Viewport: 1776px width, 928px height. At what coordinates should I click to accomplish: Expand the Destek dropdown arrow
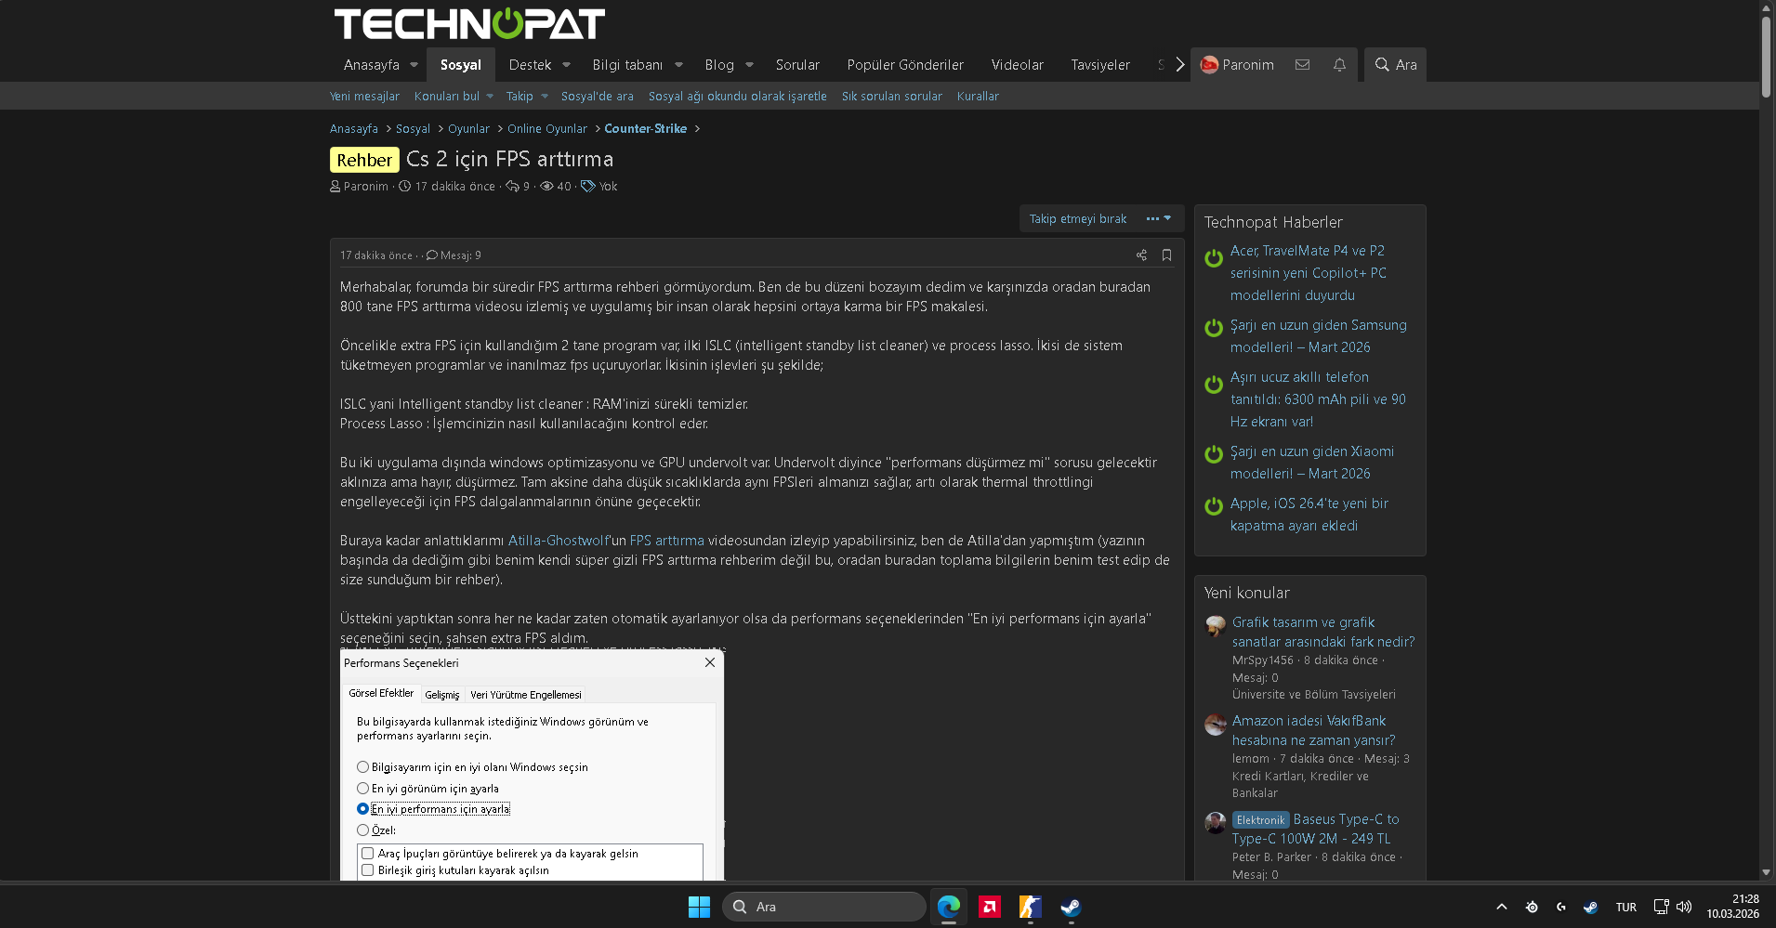(x=566, y=65)
